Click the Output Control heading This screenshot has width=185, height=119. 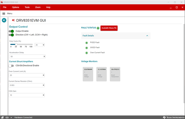(x=18, y=27)
